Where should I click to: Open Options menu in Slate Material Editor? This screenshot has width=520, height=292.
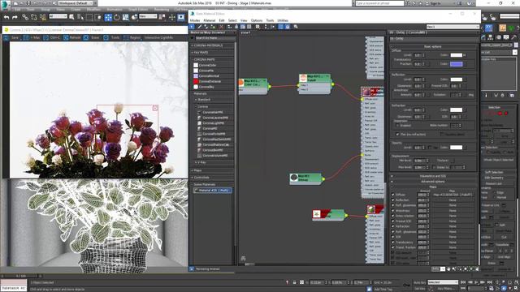(x=257, y=20)
